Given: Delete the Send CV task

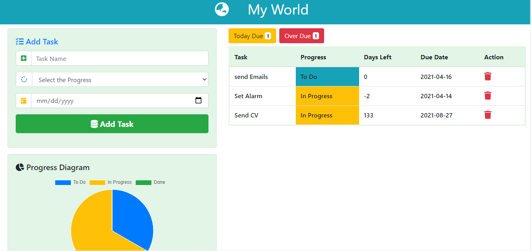Looking at the screenshot, I should pyautogui.click(x=488, y=115).
